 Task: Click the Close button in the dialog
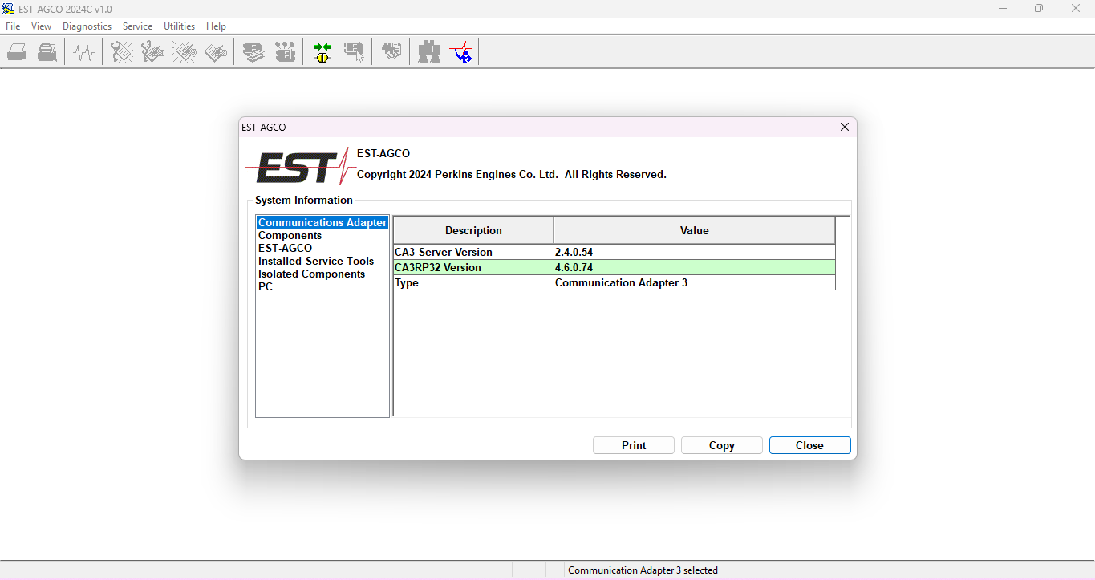[810, 445]
